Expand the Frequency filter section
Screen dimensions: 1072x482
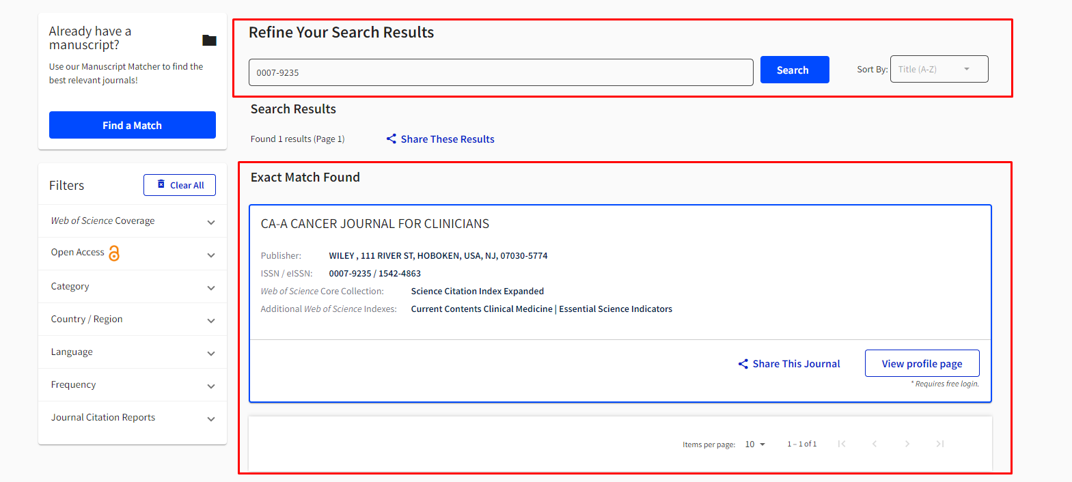pos(211,386)
